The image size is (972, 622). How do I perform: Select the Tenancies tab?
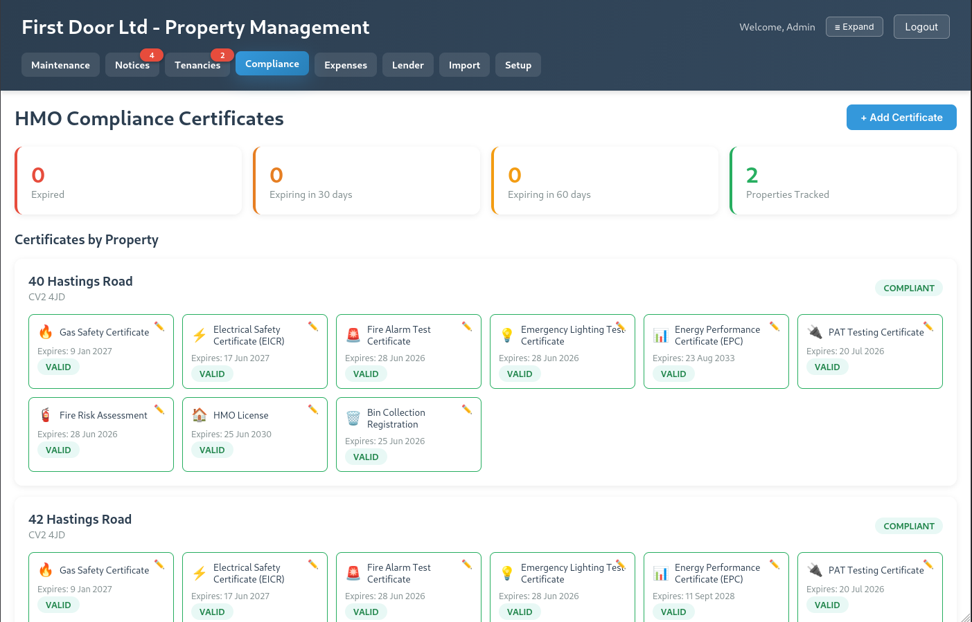click(x=197, y=64)
